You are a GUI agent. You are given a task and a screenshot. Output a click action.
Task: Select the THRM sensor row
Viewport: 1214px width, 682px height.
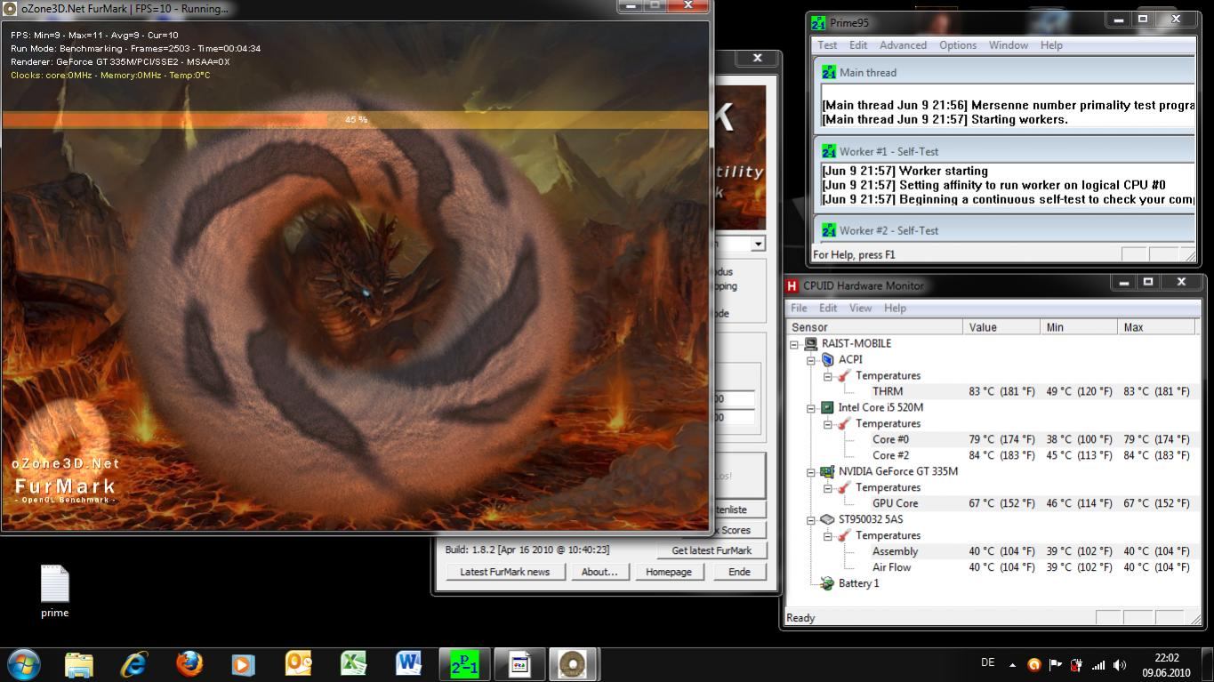992,391
